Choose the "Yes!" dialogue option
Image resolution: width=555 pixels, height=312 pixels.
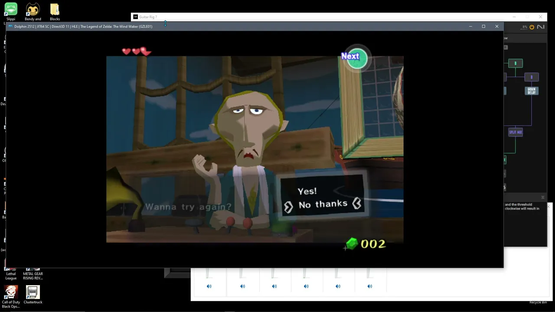[307, 191]
